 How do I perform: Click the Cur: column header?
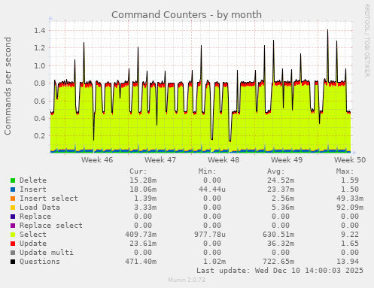pos(138,171)
